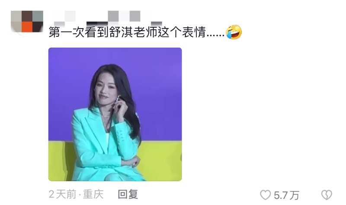Screen dimensions: 346x205
Task: Toggle the dislike with the cracked heart
Action: (x=327, y=195)
